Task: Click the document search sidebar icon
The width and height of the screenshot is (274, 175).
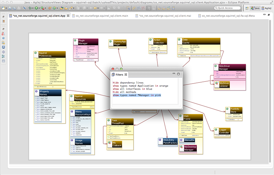Action: point(3,43)
